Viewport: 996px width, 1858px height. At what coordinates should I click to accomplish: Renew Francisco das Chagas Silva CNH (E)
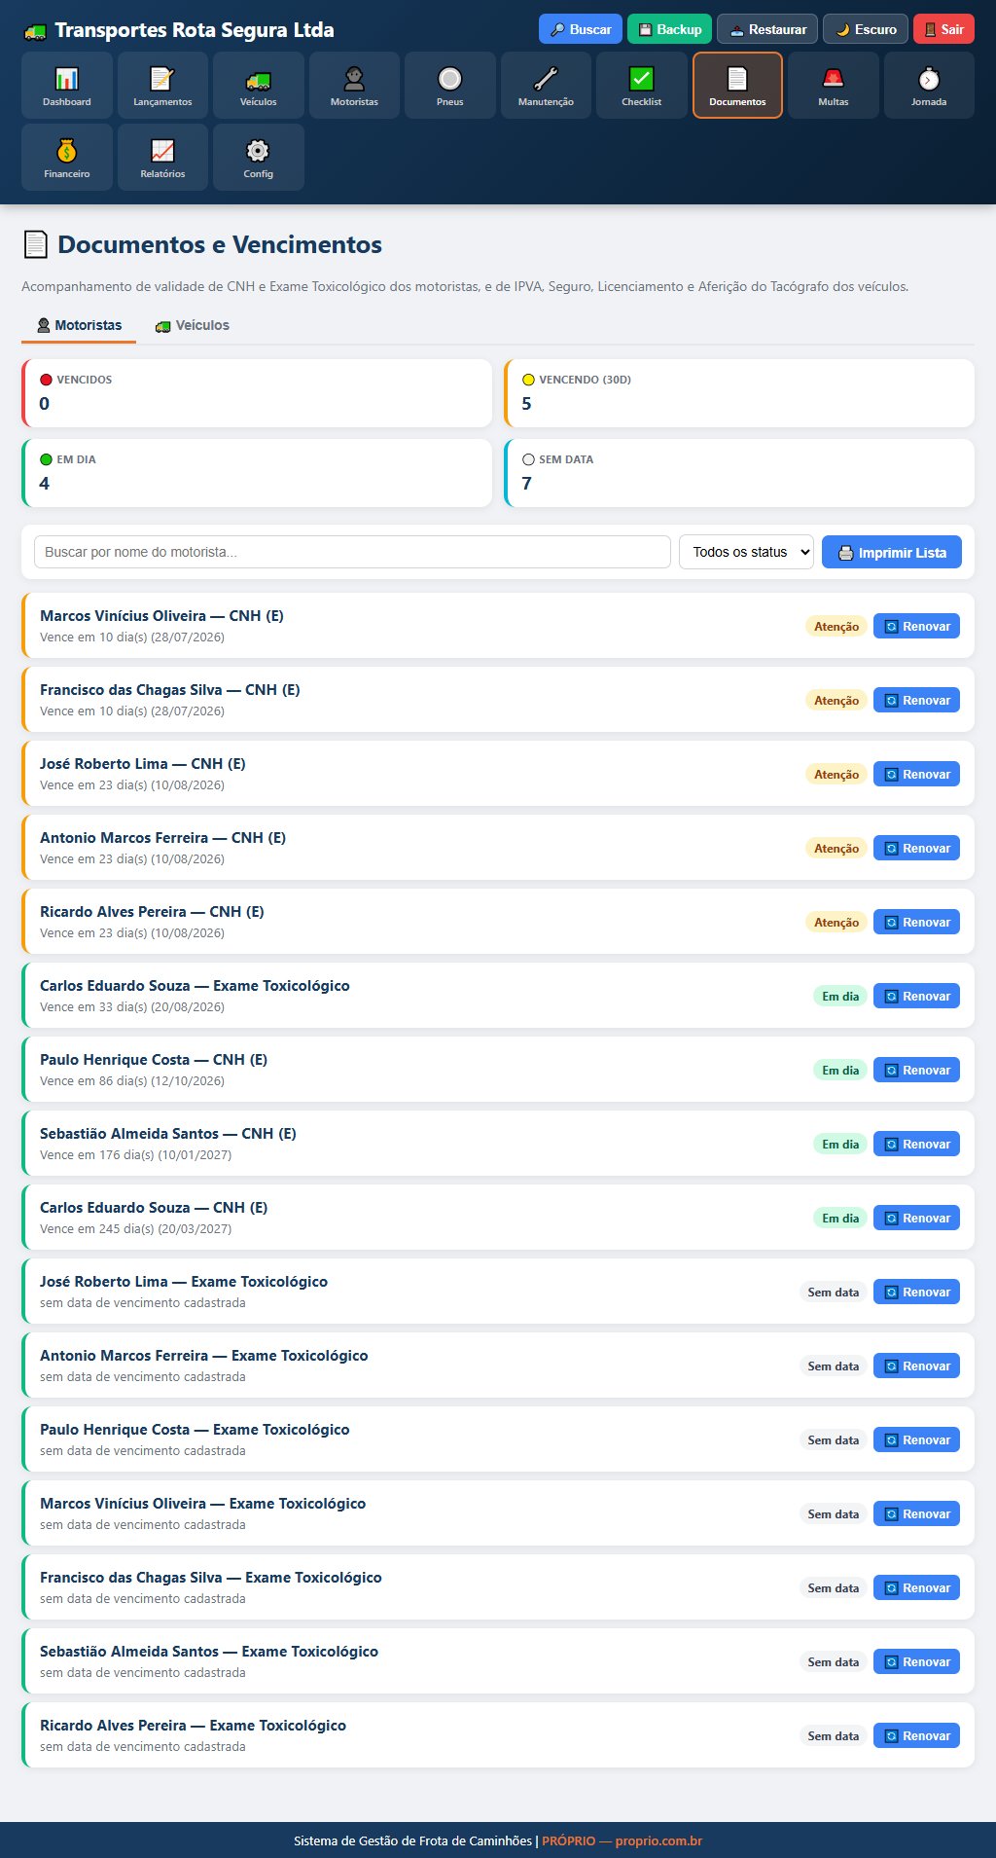click(916, 700)
